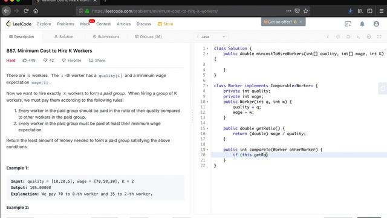Open Mock in the navigation bar
The width and height of the screenshot is (387, 218).
[85, 24]
